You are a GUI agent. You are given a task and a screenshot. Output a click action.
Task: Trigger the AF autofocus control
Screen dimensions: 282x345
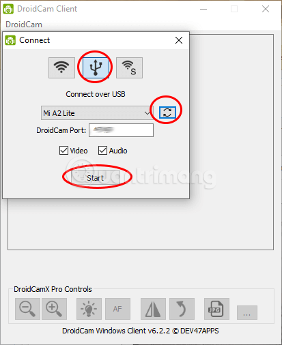[x=117, y=309]
